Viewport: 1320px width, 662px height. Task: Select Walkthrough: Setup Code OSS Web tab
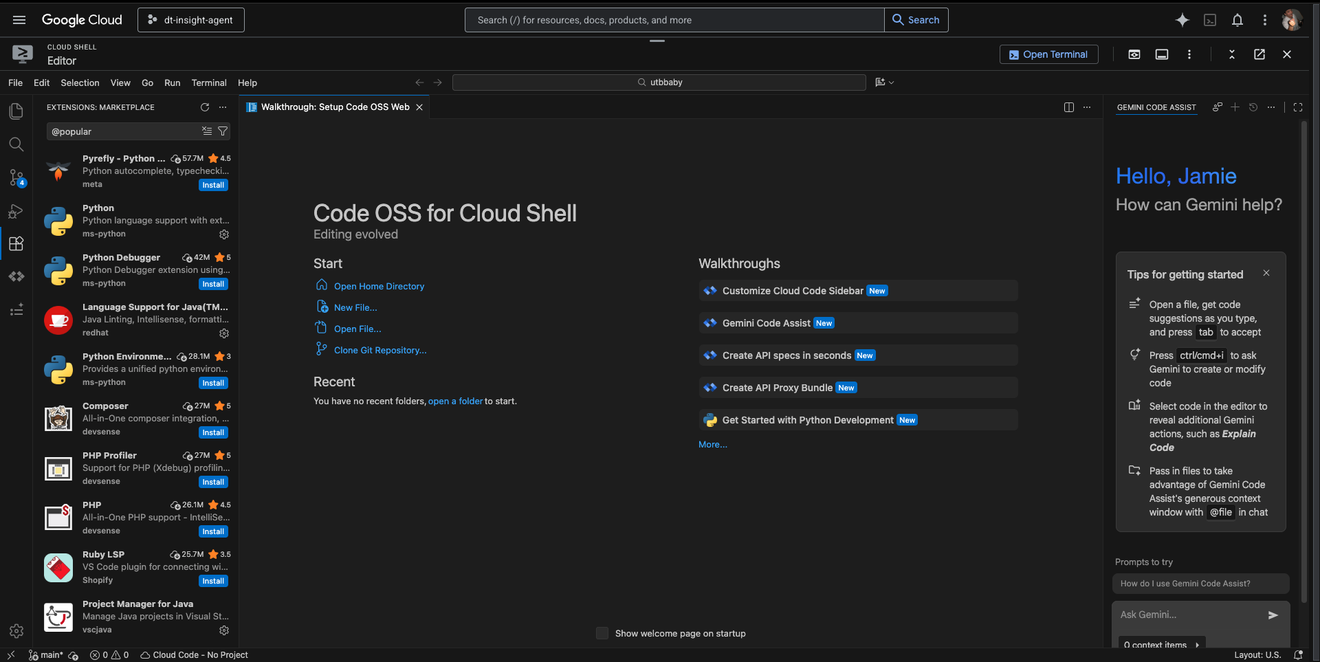tap(335, 107)
